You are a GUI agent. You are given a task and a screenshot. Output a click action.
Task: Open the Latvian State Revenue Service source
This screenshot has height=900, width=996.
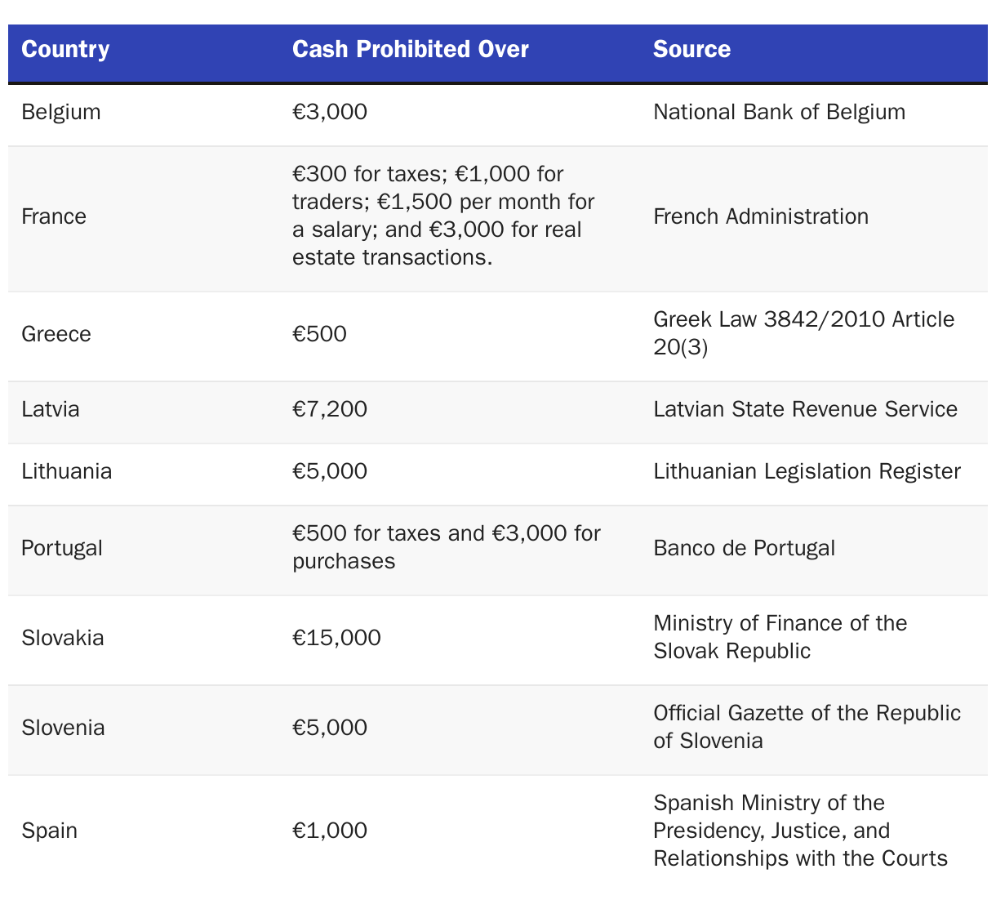click(x=805, y=409)
